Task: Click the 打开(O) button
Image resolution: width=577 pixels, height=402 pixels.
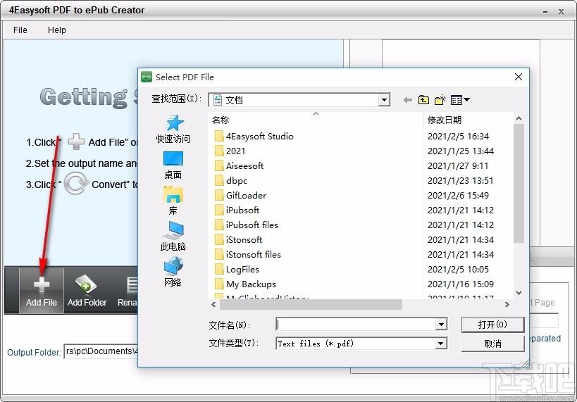Action: pyautogui.click(x=492, y=325)
